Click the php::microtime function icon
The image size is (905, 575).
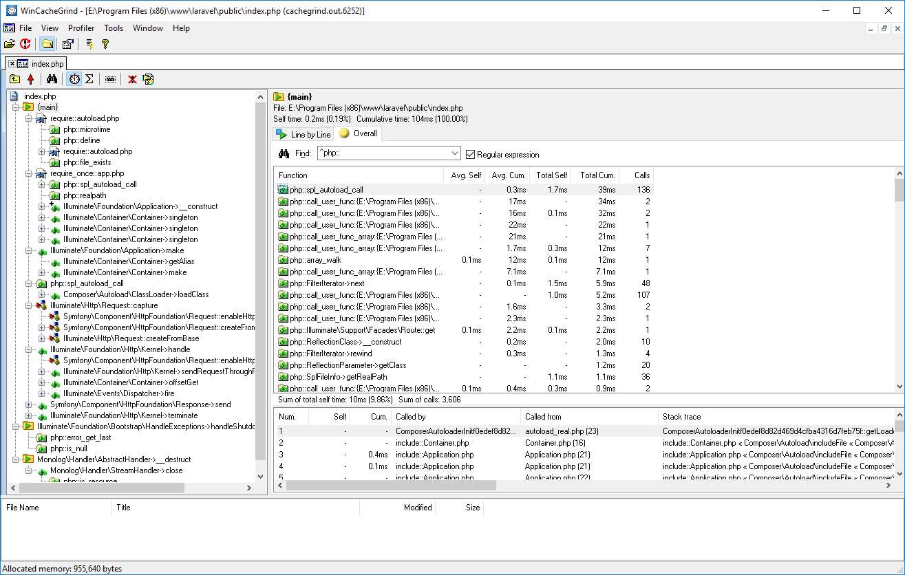click(55, 129)
